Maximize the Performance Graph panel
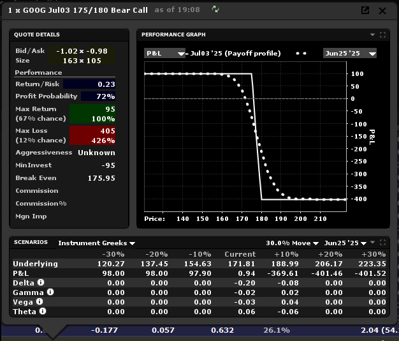 382,34
